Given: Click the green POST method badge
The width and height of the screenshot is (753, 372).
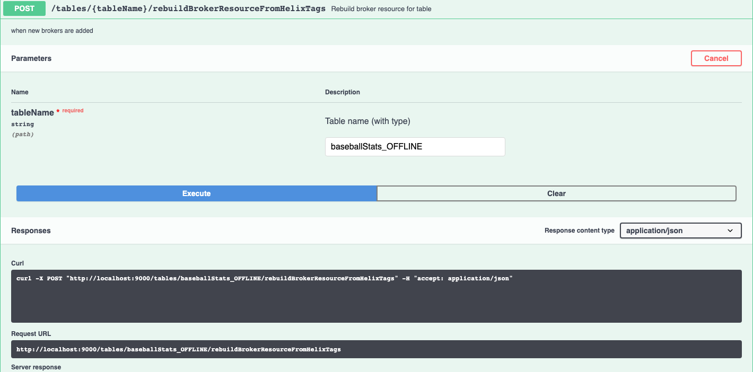Looking at the screenshot, I should (x=25, y=8).
